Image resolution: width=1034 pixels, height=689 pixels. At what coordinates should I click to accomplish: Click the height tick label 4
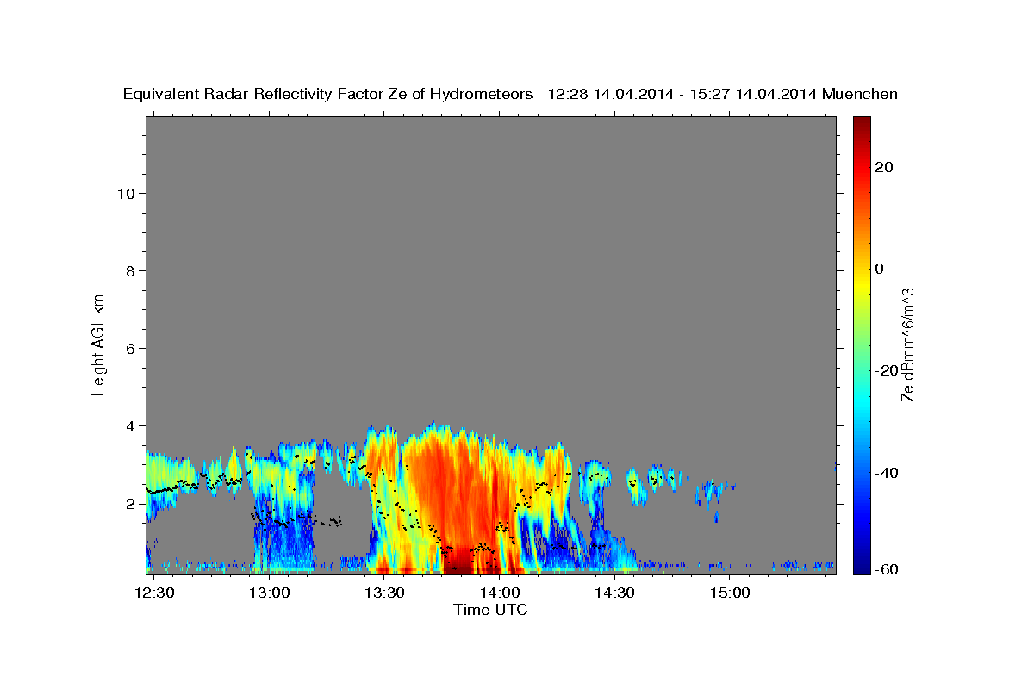132,425
